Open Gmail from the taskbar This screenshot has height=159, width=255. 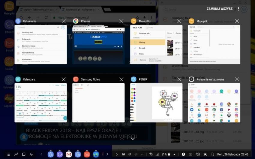(69, 154)
